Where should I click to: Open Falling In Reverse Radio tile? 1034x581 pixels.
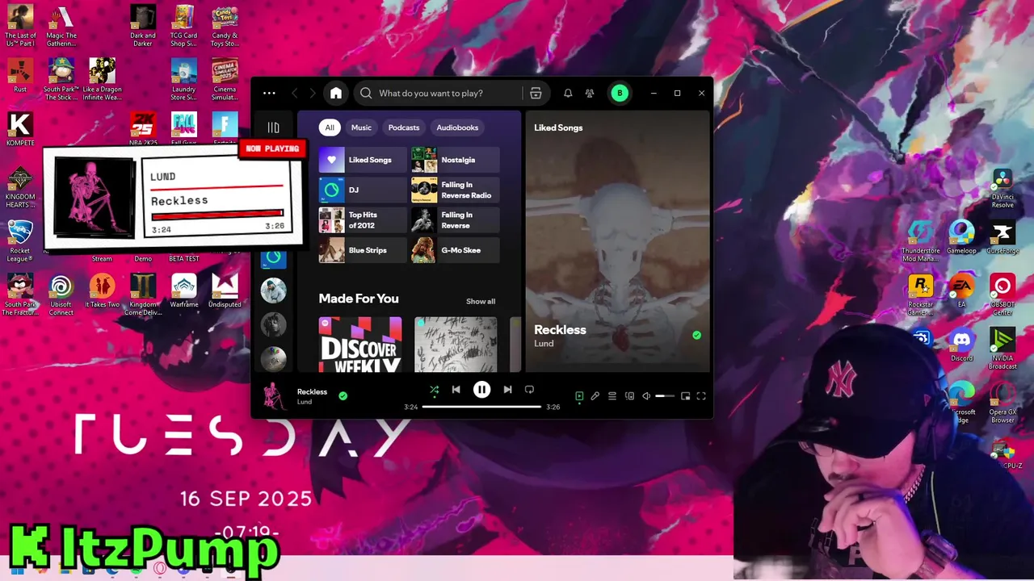(x=456, y=190)
